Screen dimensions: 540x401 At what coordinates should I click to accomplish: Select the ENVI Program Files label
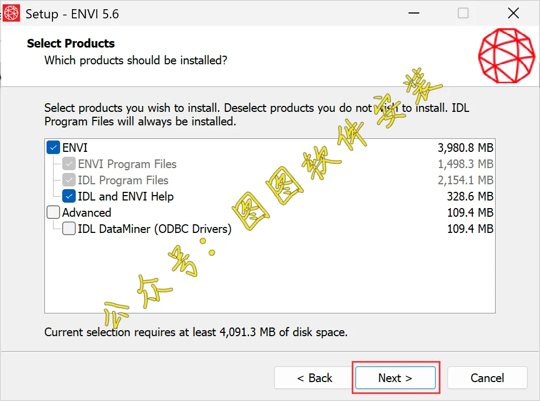tap(127, 164)
